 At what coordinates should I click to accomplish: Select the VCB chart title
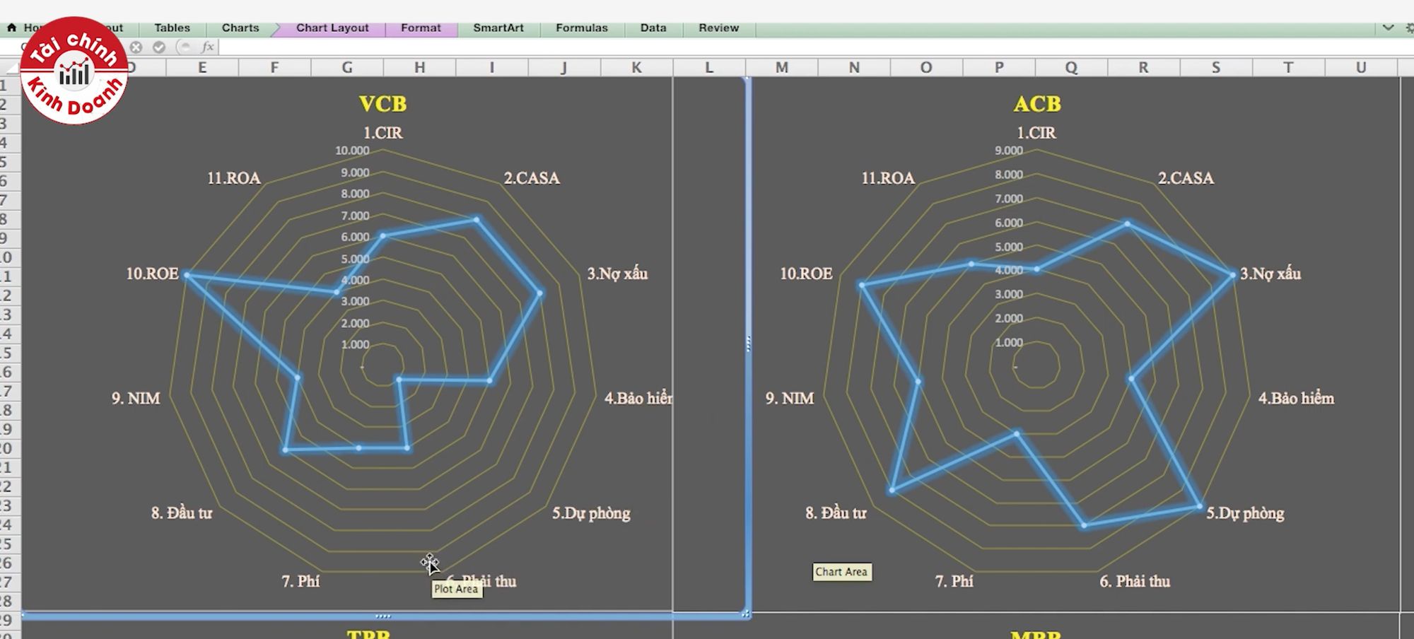[382, 104]
